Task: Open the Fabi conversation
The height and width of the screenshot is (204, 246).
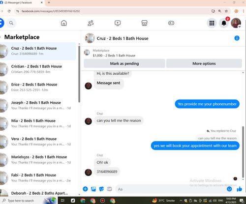Action: pyautogui.click(x=38, y=177)
